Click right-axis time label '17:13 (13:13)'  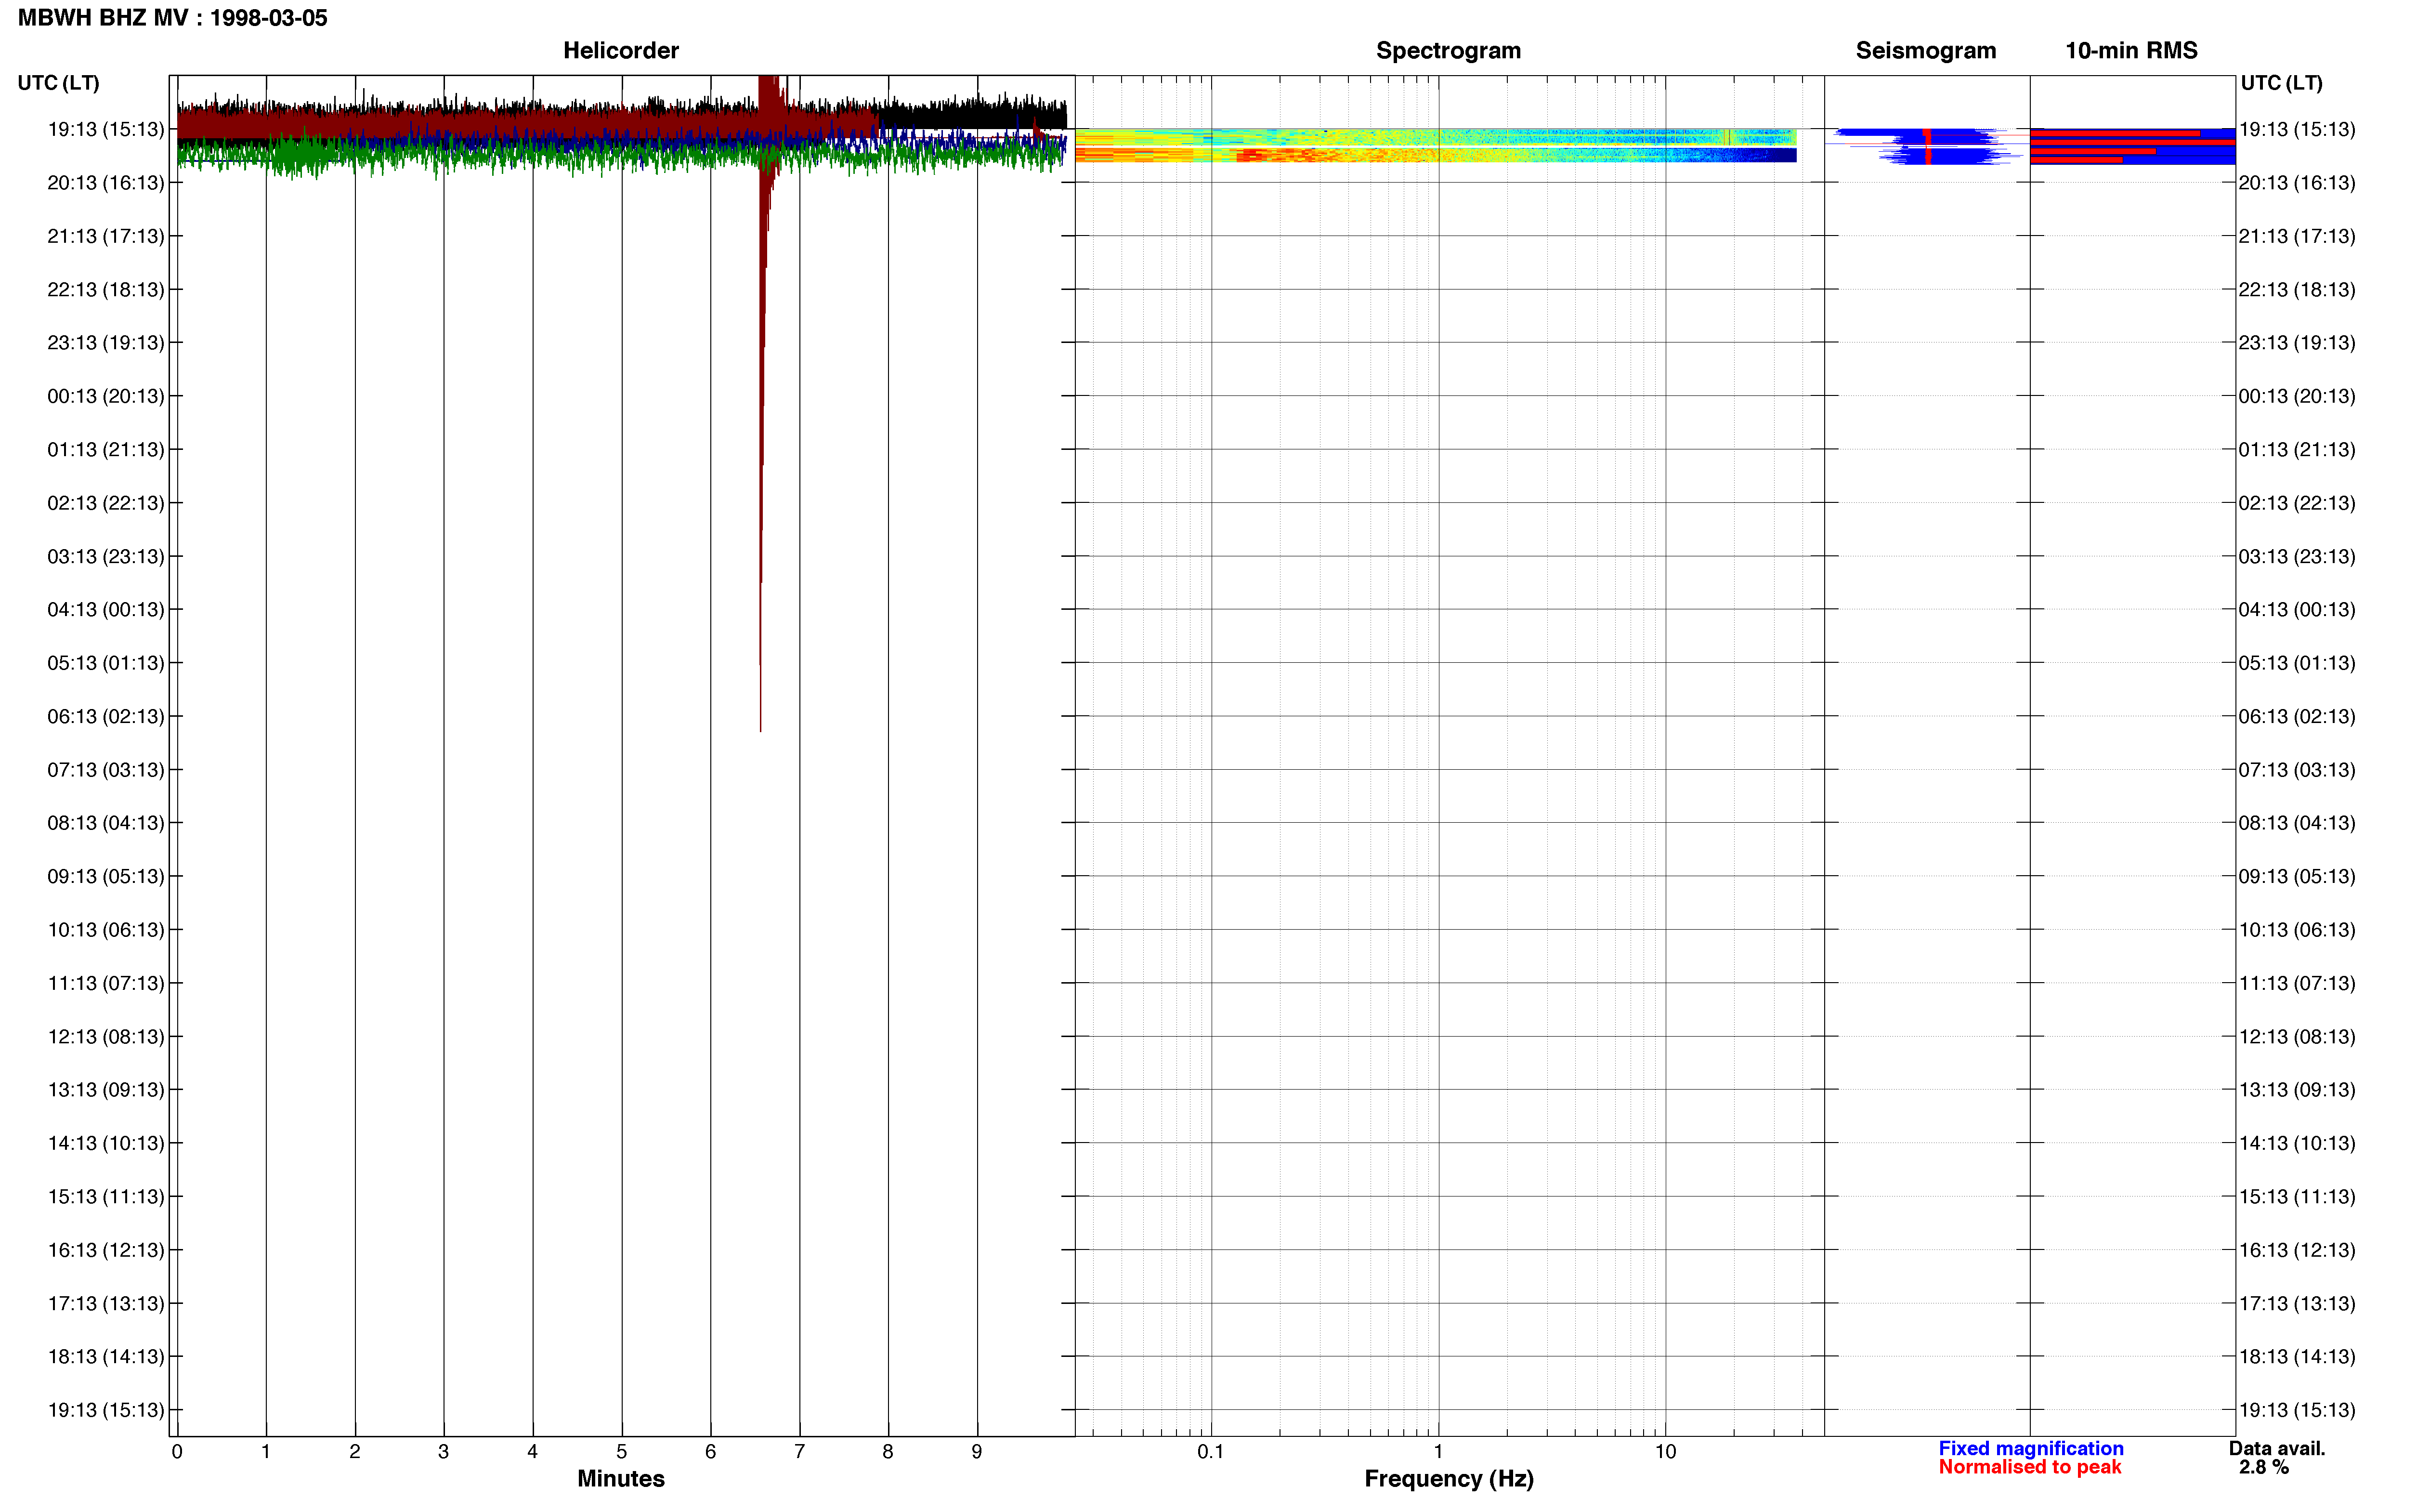point(2297,1303)
